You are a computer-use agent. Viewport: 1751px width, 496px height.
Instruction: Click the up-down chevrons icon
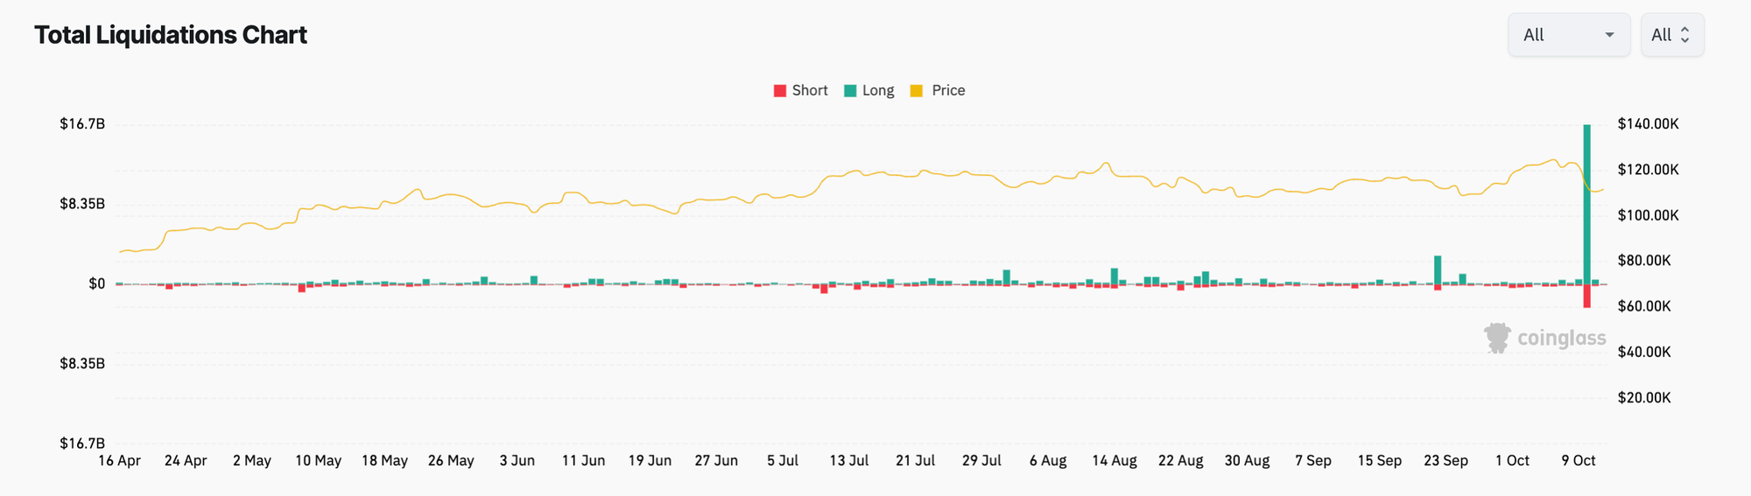point(1685,35)
